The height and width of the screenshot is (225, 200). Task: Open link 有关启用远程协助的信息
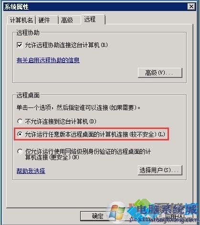pos(48,60)
